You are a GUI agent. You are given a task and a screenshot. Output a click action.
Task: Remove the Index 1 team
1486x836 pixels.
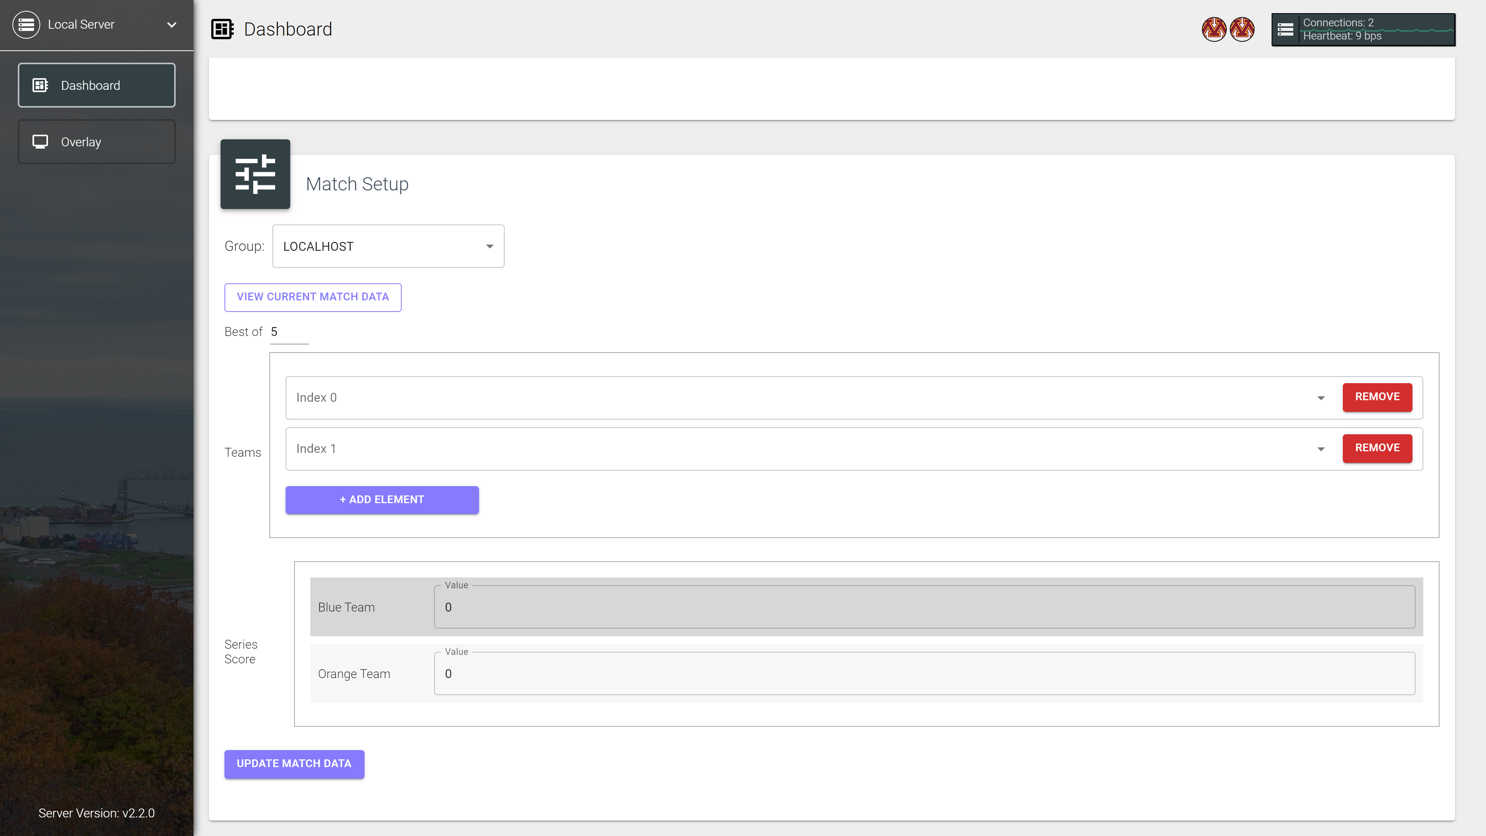point(1377,448)
